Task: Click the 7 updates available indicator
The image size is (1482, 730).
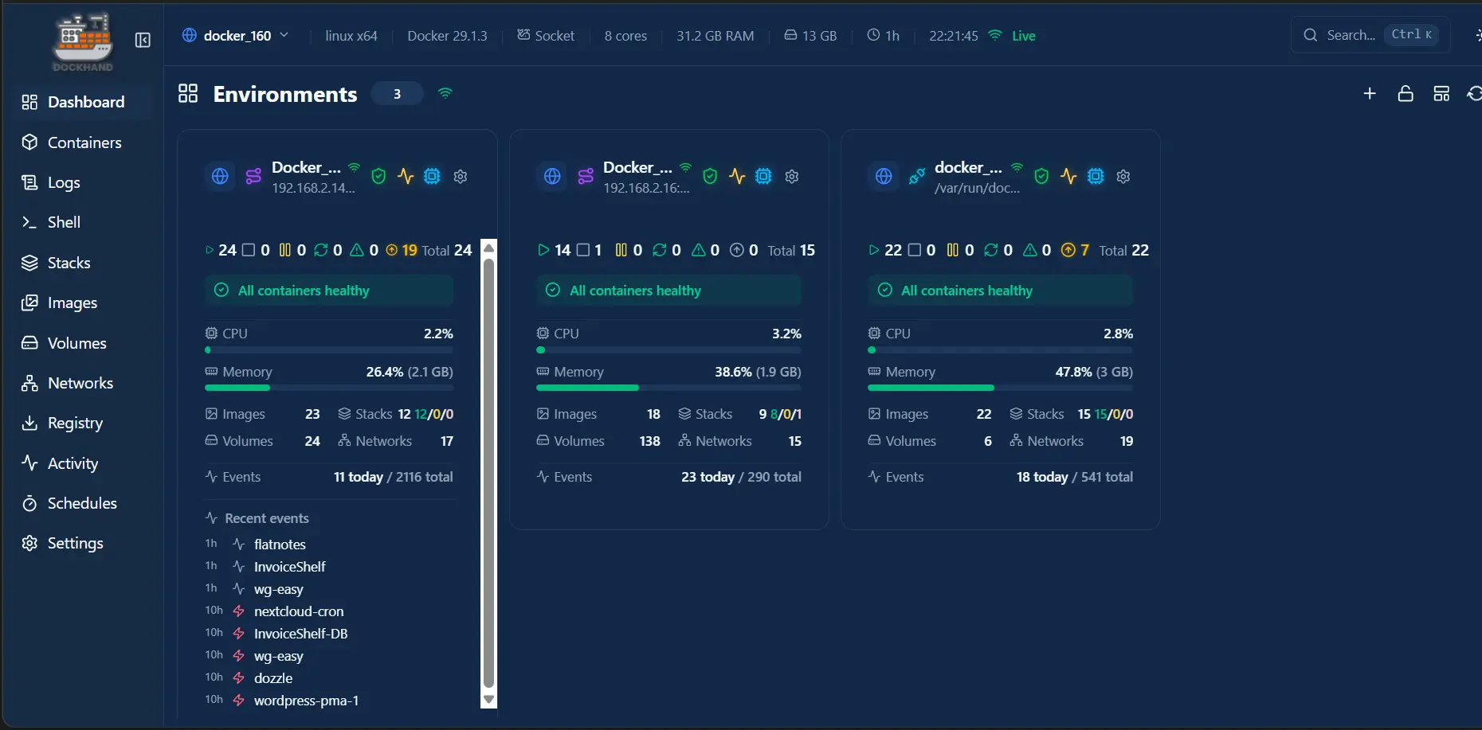Action: [1075, 250]
